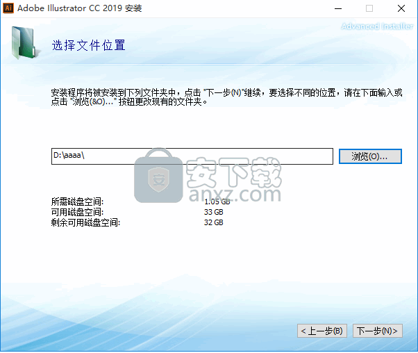Image resolution: width=418 pixels, height=353 pixels.
Task: Click the 33 GB available space value
Action: pyautogui.click(x=214, y=212)
